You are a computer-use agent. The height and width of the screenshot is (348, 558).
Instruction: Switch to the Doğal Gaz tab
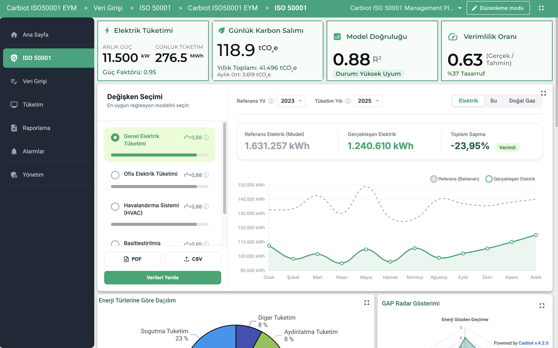(x=522, y=101)
